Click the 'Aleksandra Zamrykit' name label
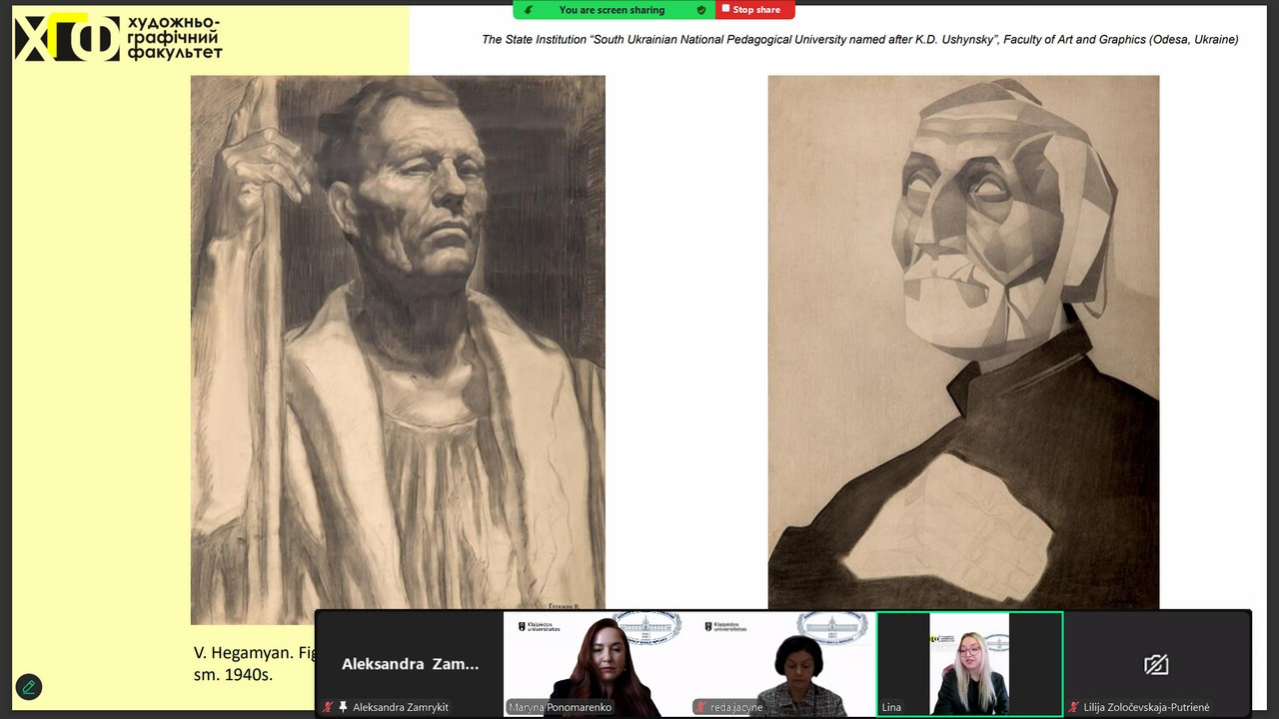 click(401, 707)
